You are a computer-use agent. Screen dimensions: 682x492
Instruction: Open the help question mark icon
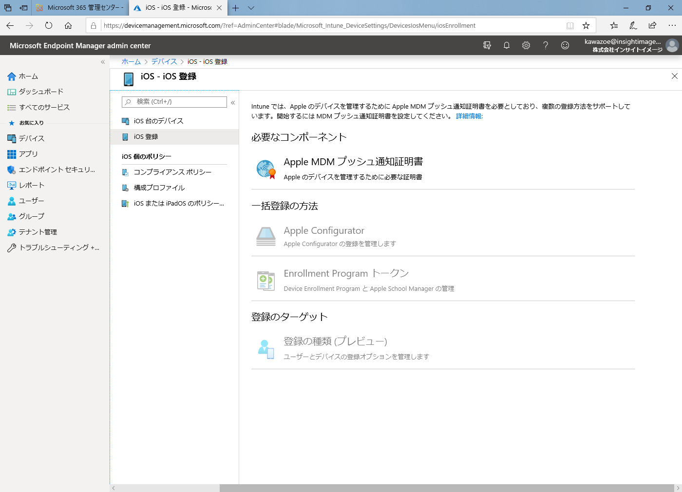546,45
